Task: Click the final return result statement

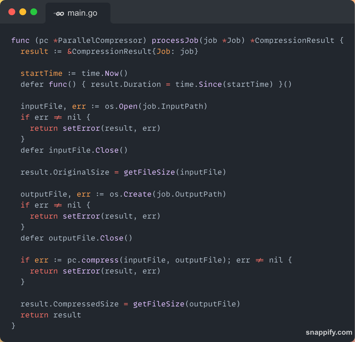Action: coord(51,315)
